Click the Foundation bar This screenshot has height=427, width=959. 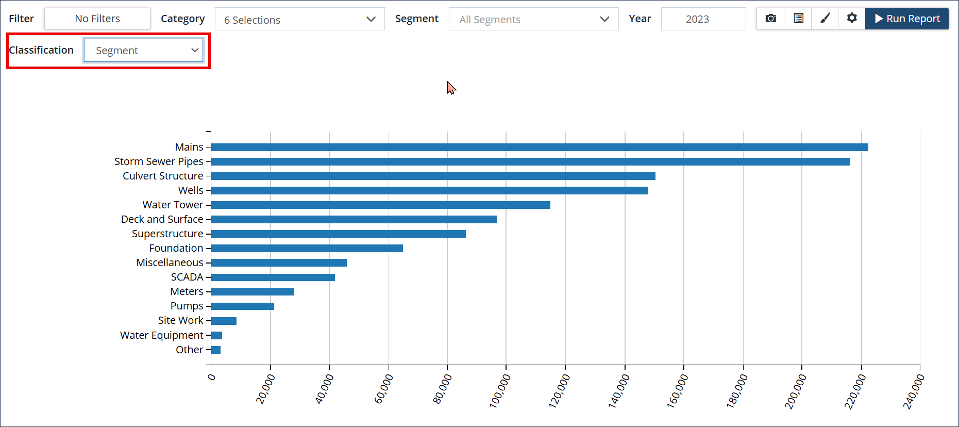pos(307,249)
